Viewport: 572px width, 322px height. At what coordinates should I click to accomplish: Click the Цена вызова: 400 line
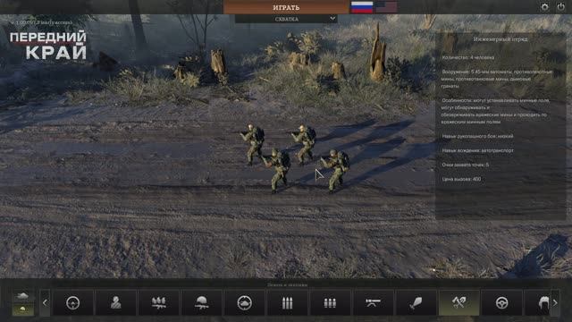coord(461,179)
